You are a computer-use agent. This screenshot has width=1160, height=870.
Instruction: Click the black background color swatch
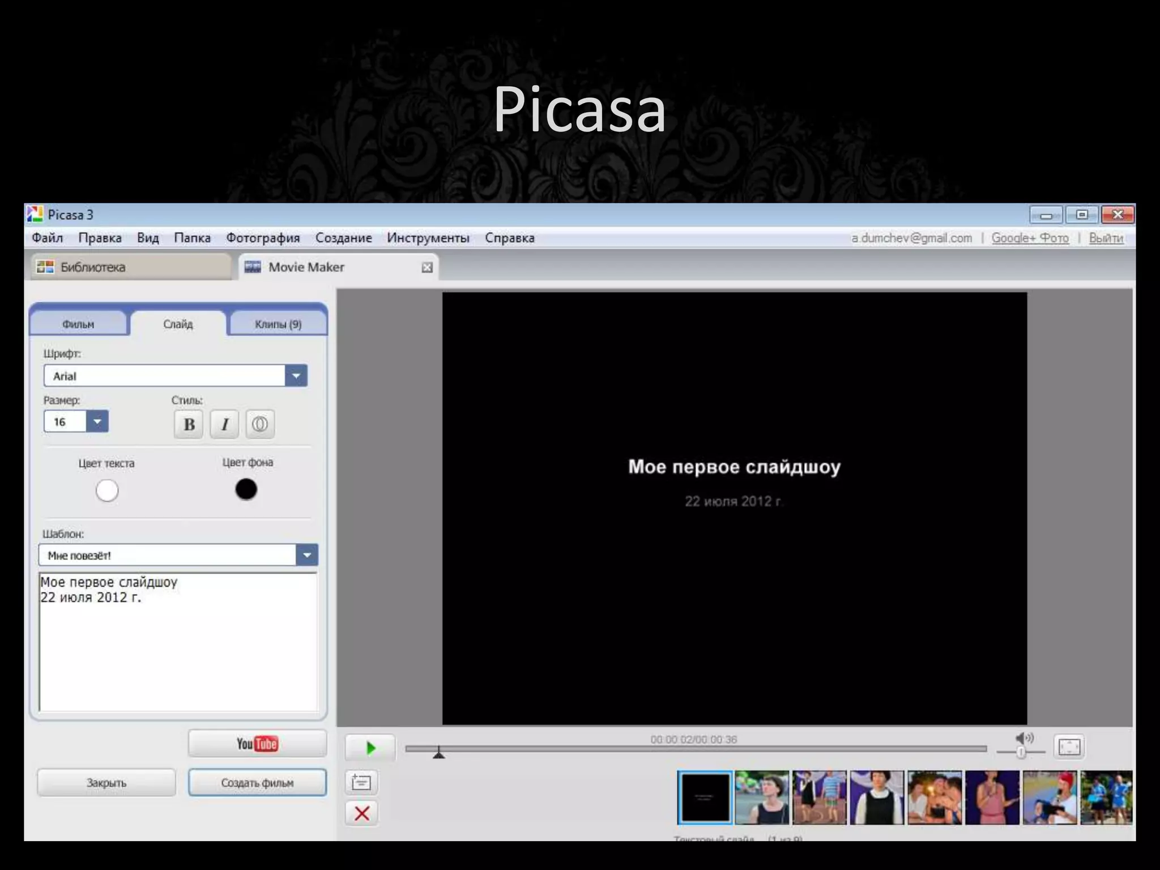coord(246,489)
